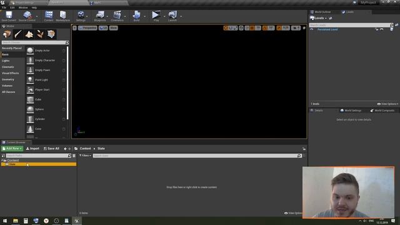Toggle scale snapping in viewport
400x225 pixels.
pyautogui.click(x=279, y=27)
